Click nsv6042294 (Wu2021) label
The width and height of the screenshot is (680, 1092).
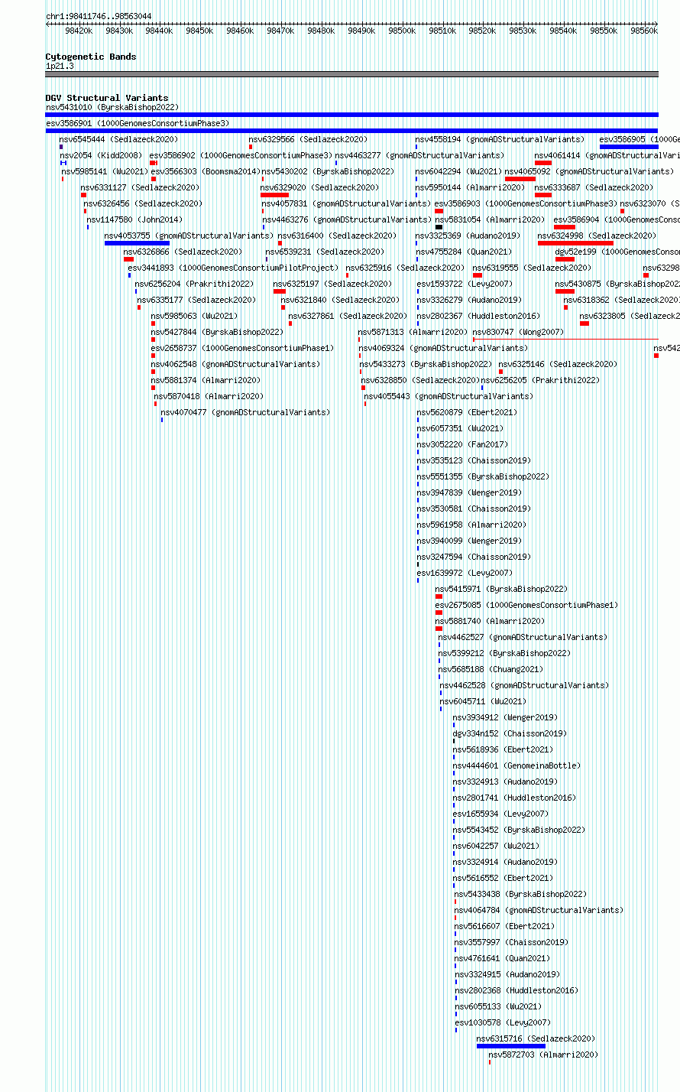pyautogui.click(x=458, y=172)
